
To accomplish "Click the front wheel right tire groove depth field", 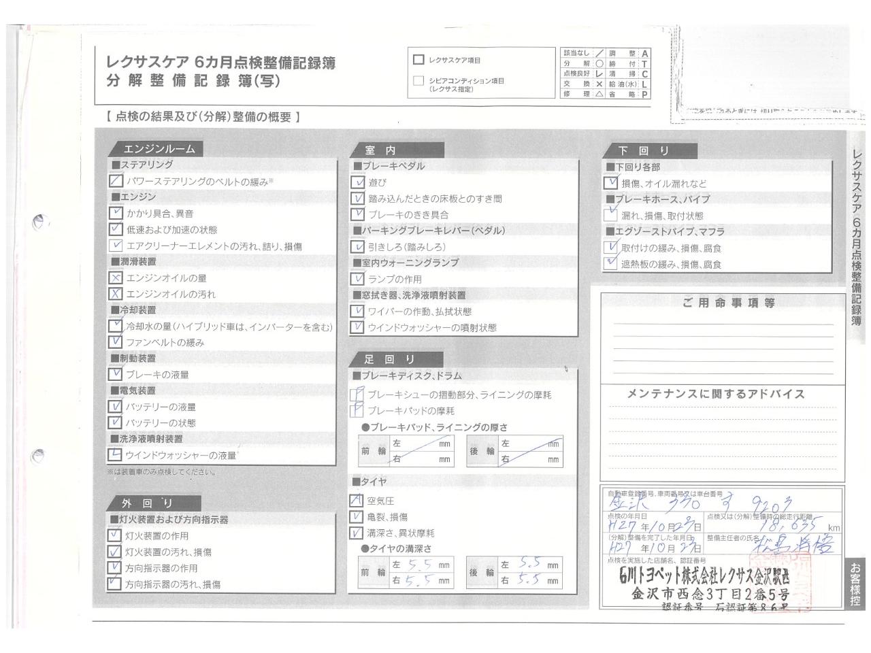I will (x=421, y=581).
